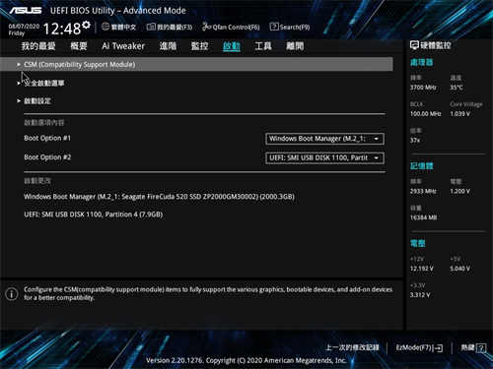The image size is (493, 369).
Task: Select Windows Boot Manager boot override entry
Action: click(159, 197)
